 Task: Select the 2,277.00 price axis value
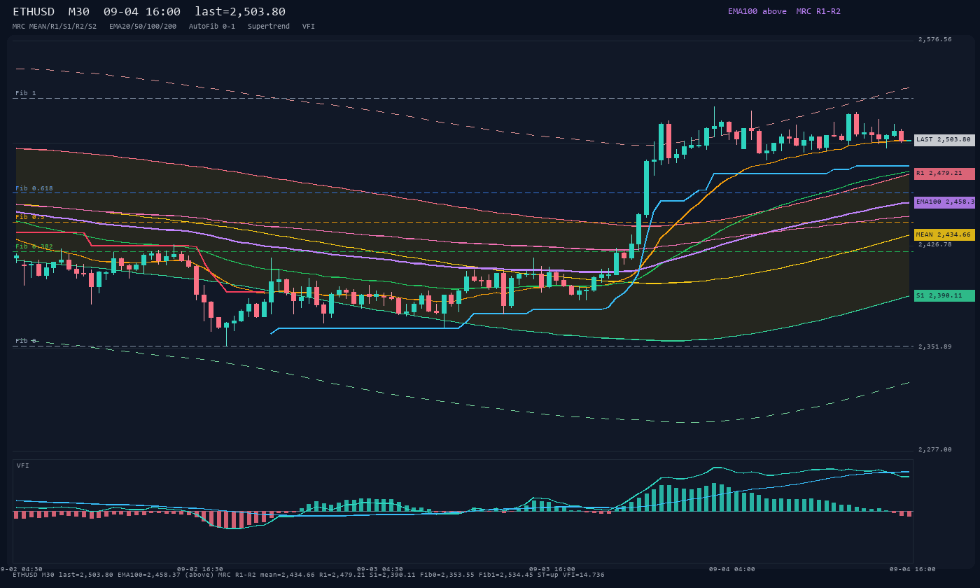[935, 449]
